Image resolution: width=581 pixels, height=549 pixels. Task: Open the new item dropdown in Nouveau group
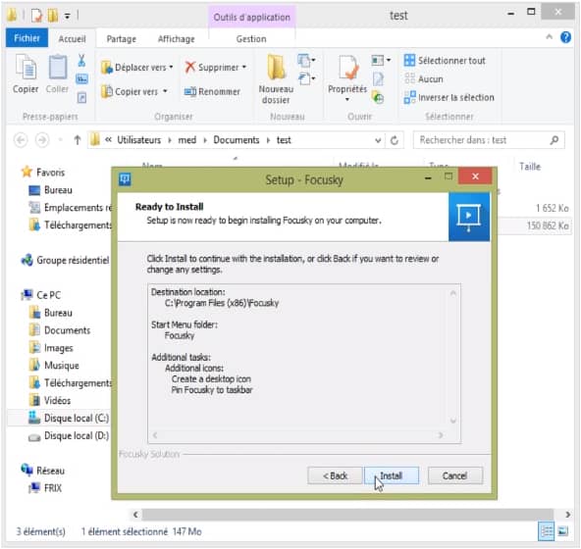point(306,60)
